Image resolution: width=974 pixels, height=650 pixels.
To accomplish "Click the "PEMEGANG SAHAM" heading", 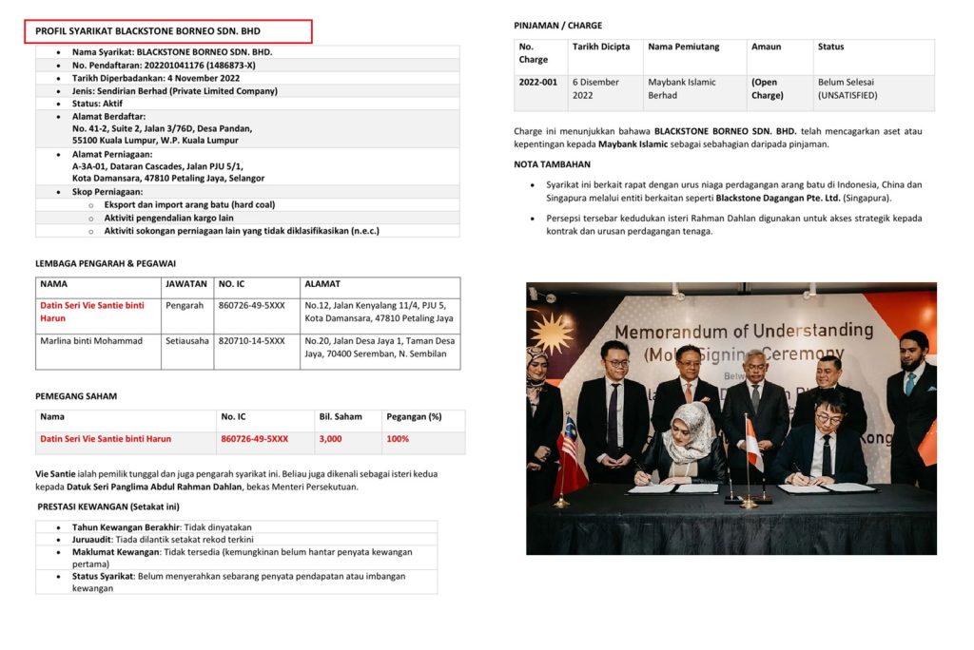I will coord(76,396).
